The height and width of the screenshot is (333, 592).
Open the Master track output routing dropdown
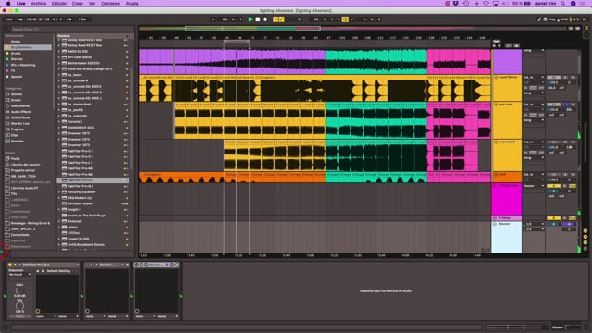(534, 229)
